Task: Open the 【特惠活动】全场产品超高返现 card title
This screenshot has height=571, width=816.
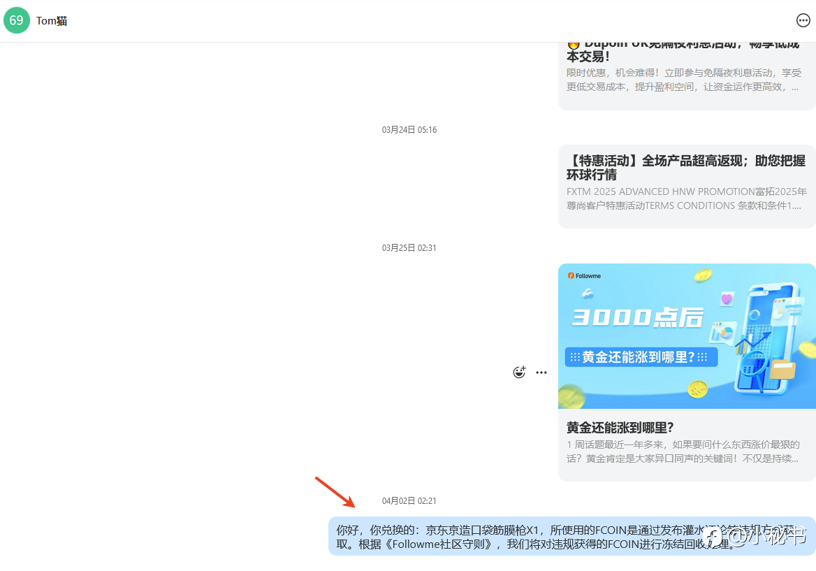Action: tap(686, 168)
